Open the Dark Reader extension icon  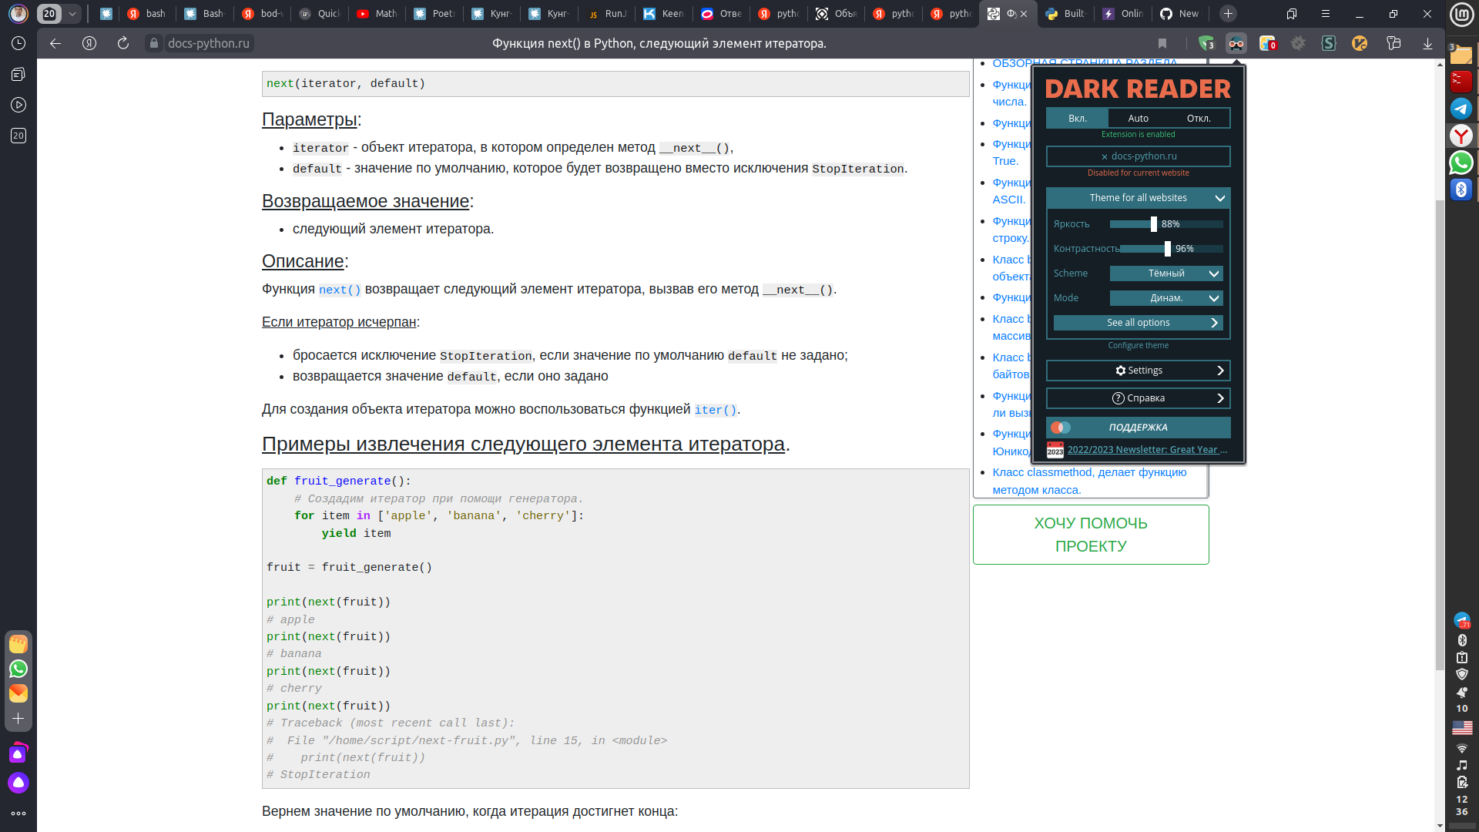click(x=1236, y=43)
